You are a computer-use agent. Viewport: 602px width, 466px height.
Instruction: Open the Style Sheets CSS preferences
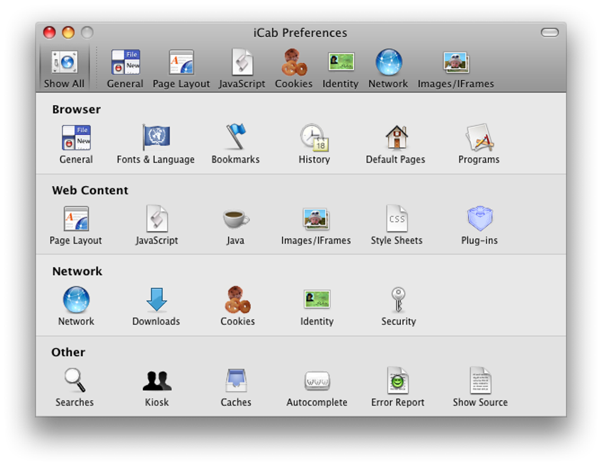coord(397,226)
